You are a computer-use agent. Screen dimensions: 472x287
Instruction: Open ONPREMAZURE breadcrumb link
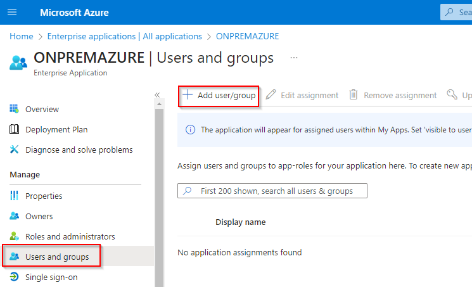click(x=248, y=36)
